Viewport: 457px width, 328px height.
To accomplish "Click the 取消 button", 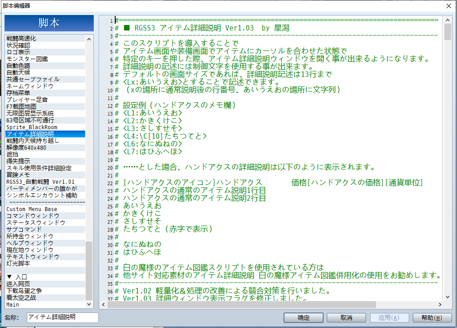I will coord(346,318).
